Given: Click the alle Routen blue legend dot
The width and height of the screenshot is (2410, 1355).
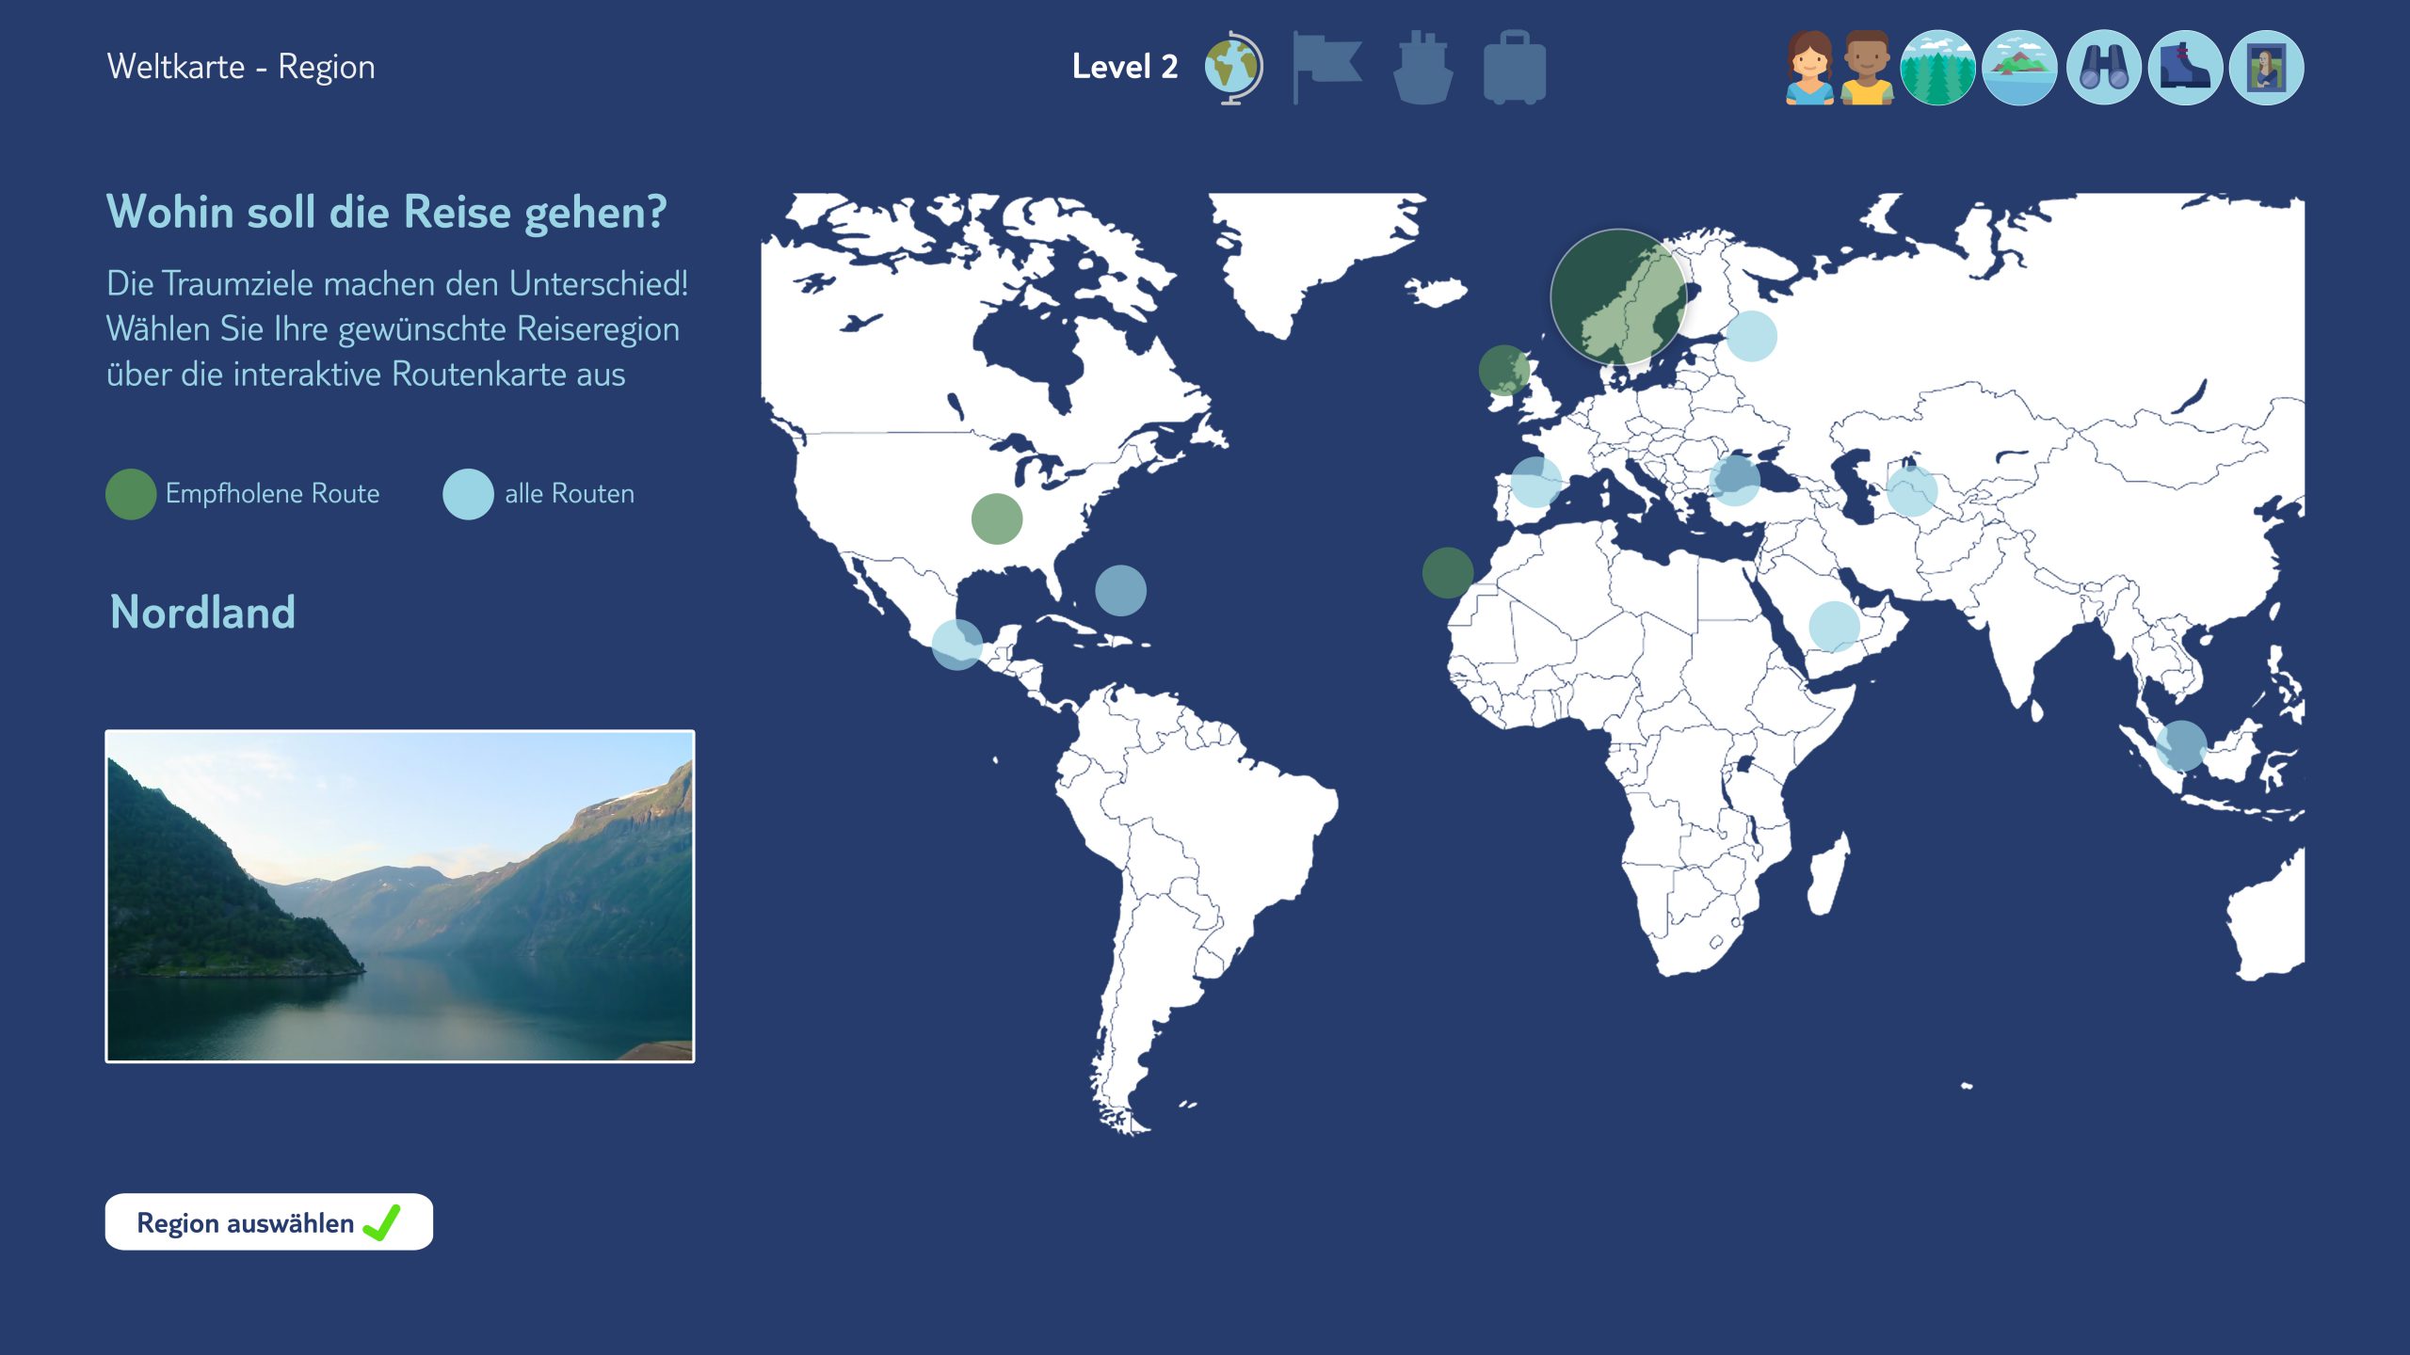Looking at the screenshot, I should click(x=468, y=494).
